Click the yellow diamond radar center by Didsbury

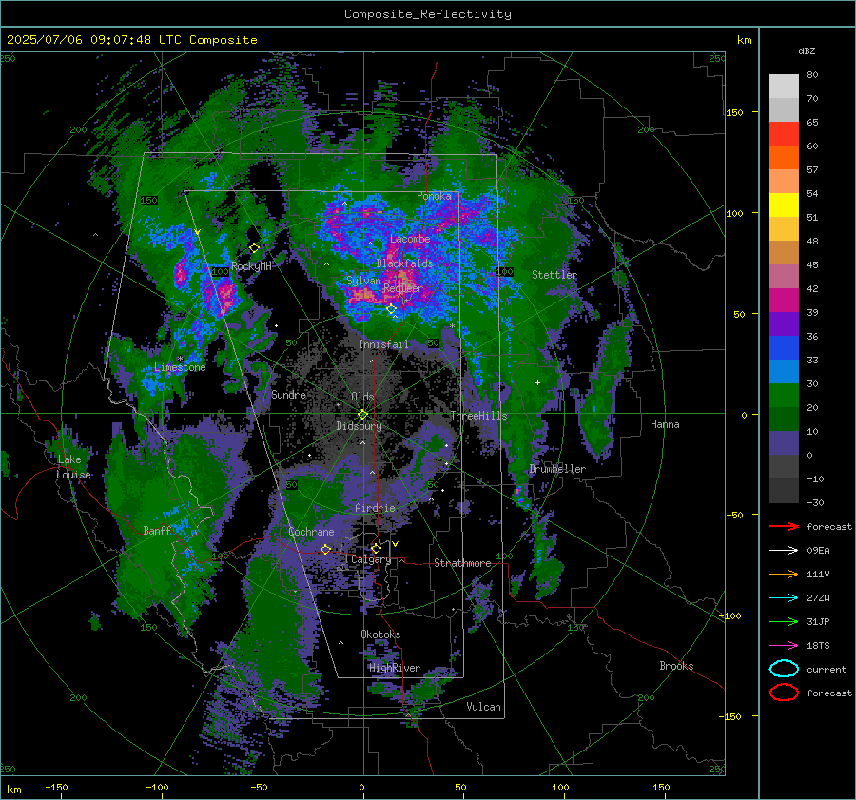pos(362,414)
